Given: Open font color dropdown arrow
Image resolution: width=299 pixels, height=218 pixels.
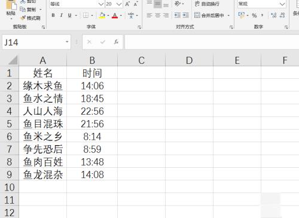Looking at the screenshot, I should [x=121, y=16].
